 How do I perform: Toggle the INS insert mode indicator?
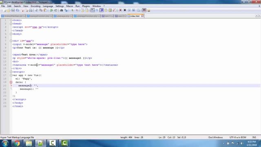(254, 137)
